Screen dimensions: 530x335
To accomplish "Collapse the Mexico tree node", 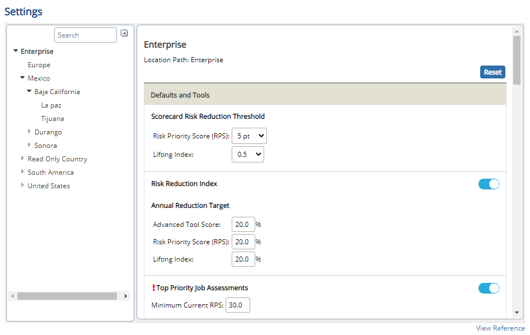I will (x=22, y=78).
